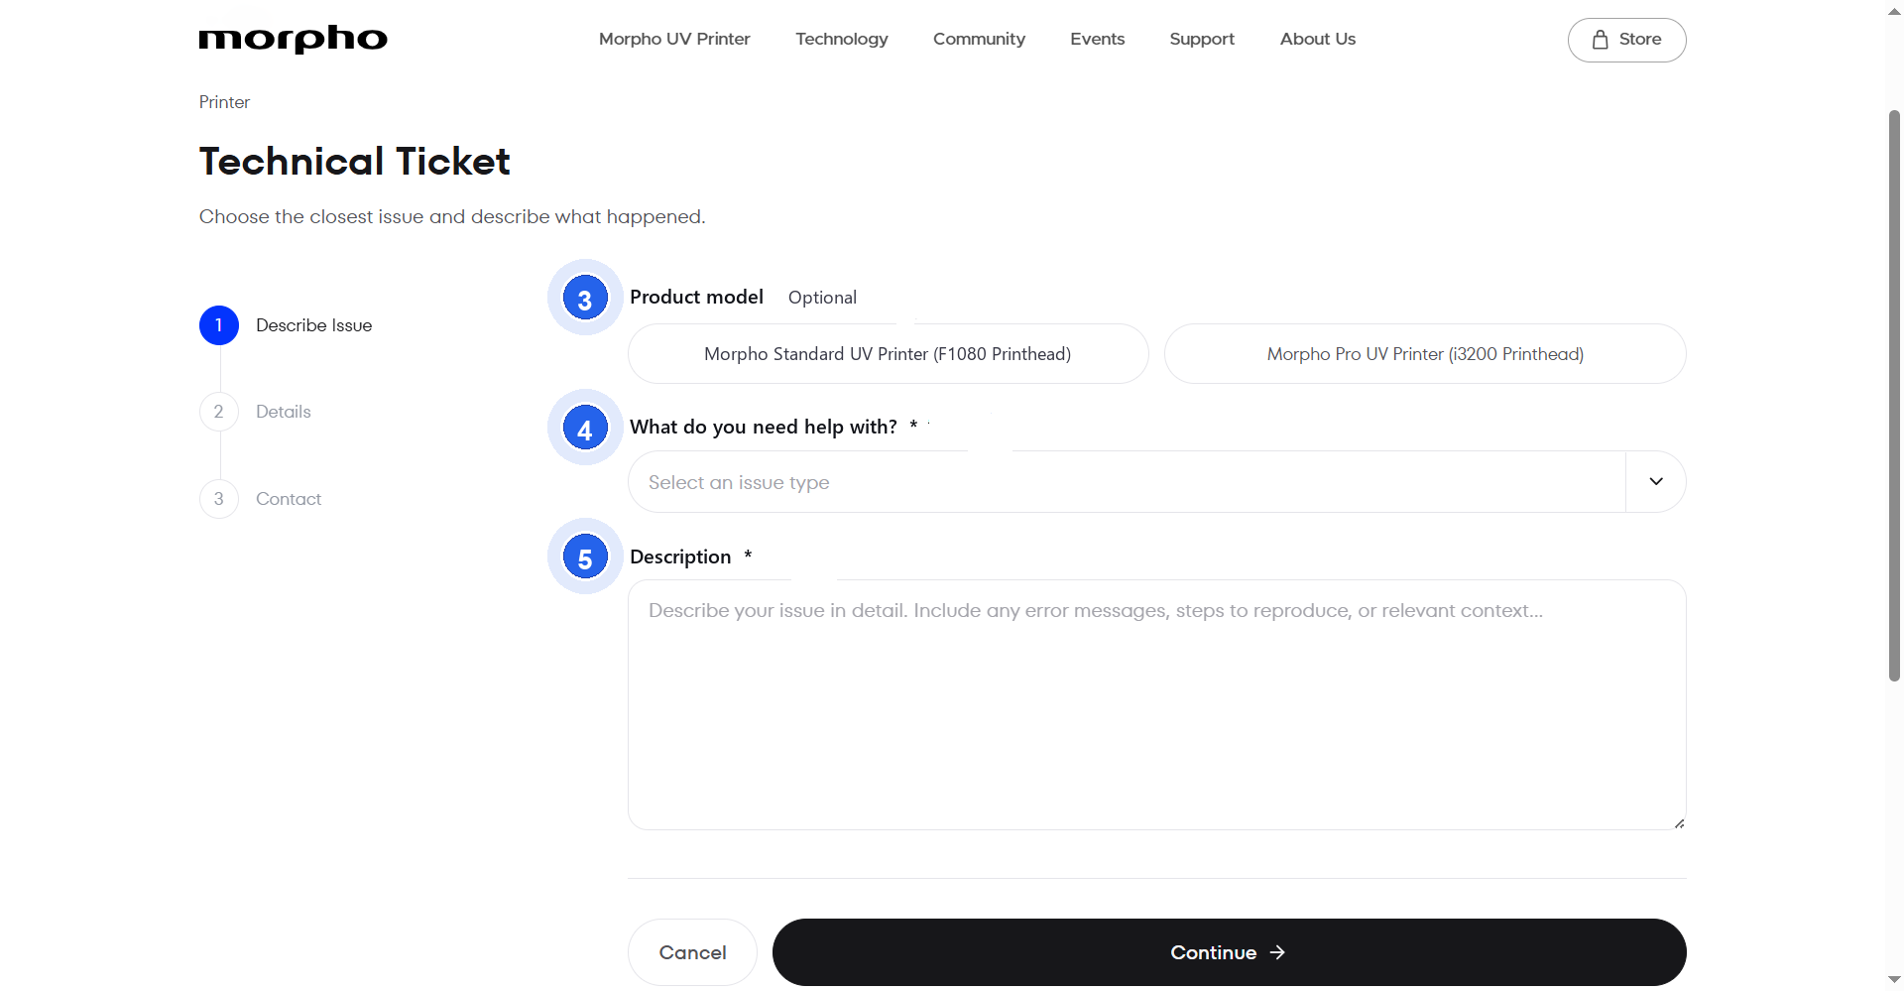This screenshot has height=991, width=1904.
Task: Click the arrow icon in Continue
Action: click(1277, 952)
